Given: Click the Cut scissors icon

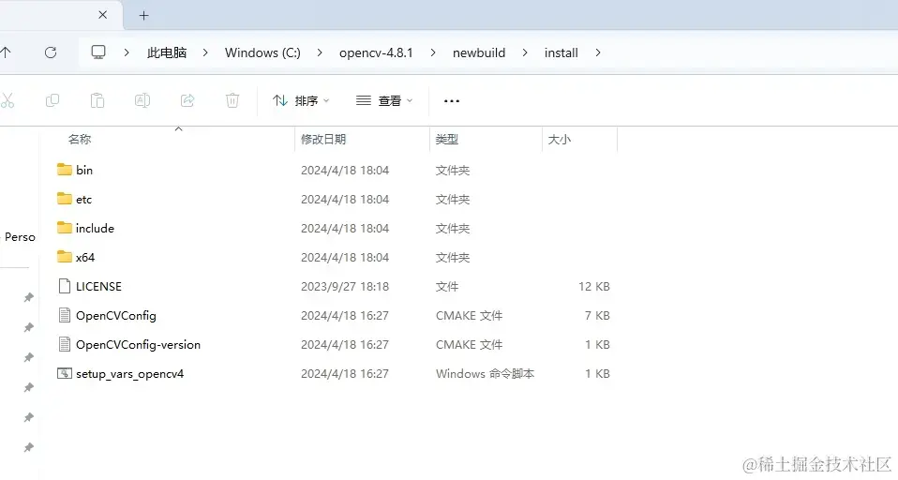Looking at the screenshot, I should pos(7,101).
